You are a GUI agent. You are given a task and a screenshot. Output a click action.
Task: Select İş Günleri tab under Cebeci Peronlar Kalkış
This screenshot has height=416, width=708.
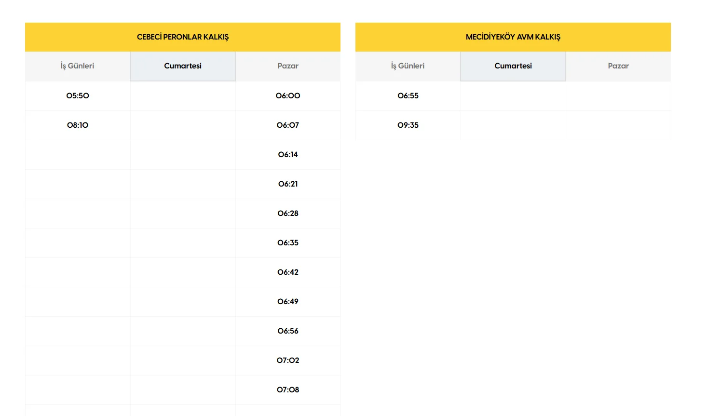coord(77,66)
